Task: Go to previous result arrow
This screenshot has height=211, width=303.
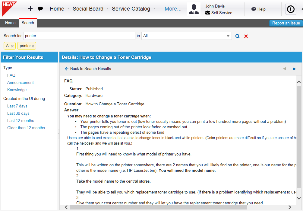Action: click(284, 69)
